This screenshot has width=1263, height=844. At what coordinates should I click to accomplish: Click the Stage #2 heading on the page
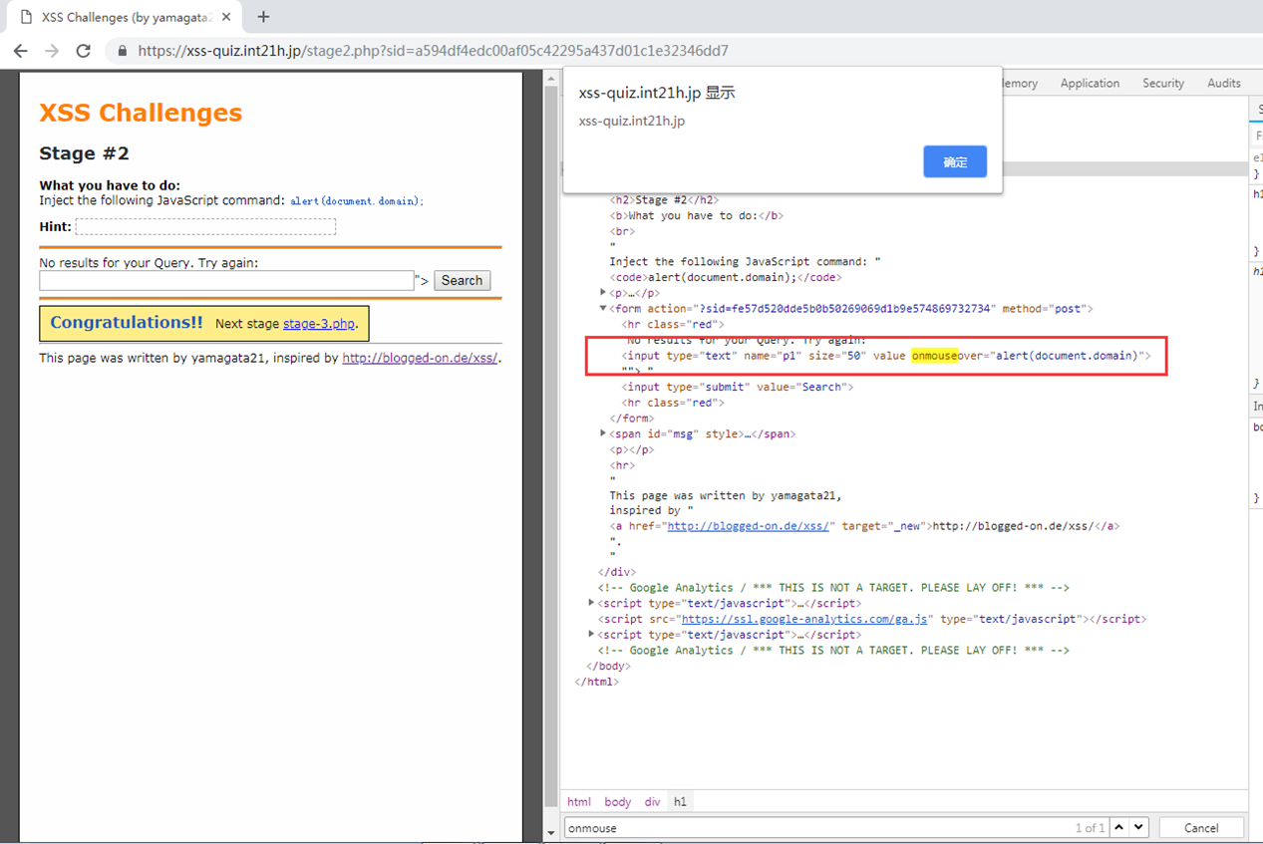point(84,153)
